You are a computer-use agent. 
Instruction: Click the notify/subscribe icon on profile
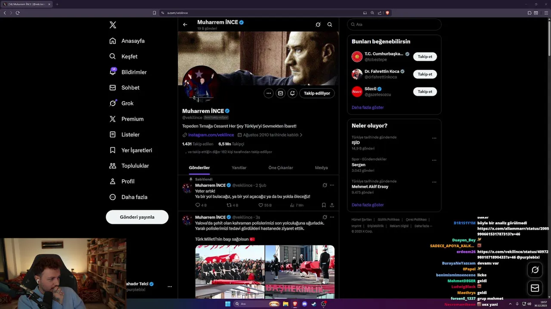pyautogui.click(x=292, y=93)
